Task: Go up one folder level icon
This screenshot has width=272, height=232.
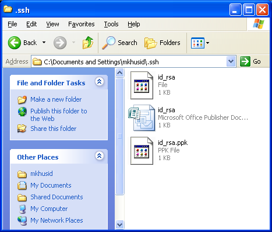Action: 88,43
